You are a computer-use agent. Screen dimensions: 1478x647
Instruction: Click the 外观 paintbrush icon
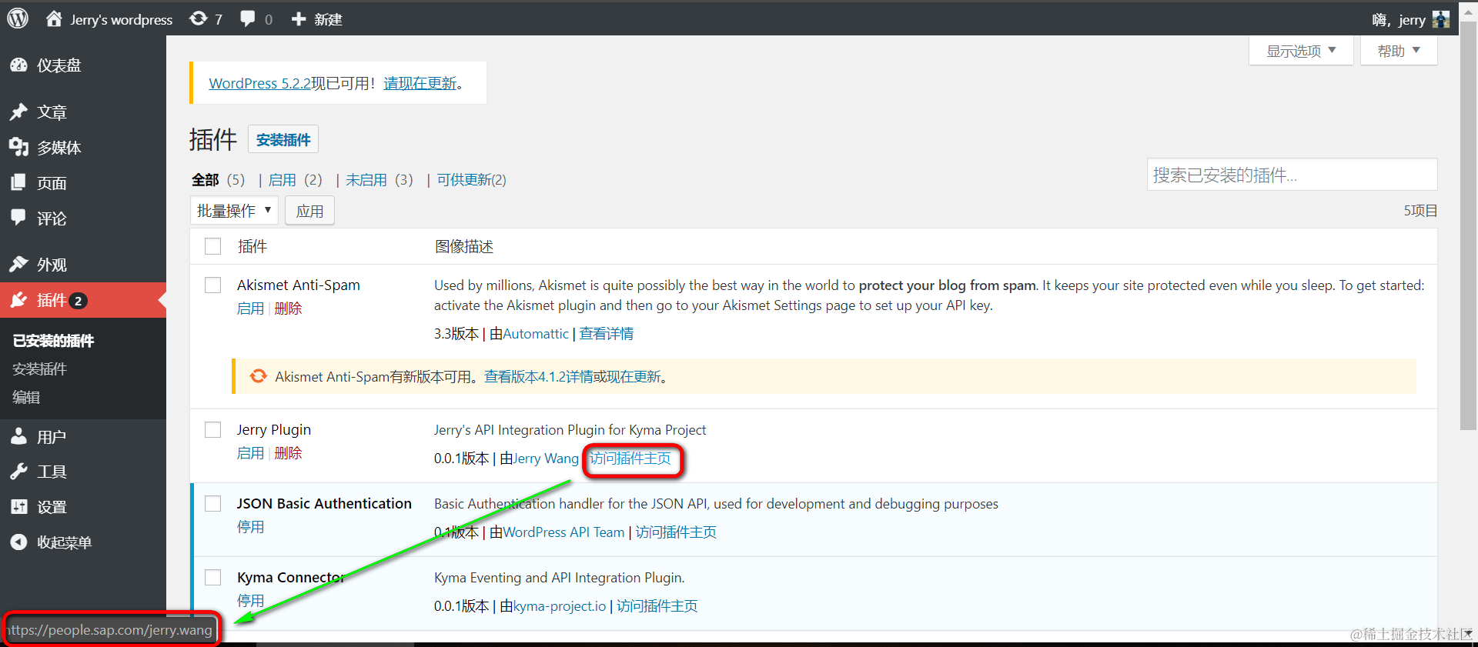[18, 264]
